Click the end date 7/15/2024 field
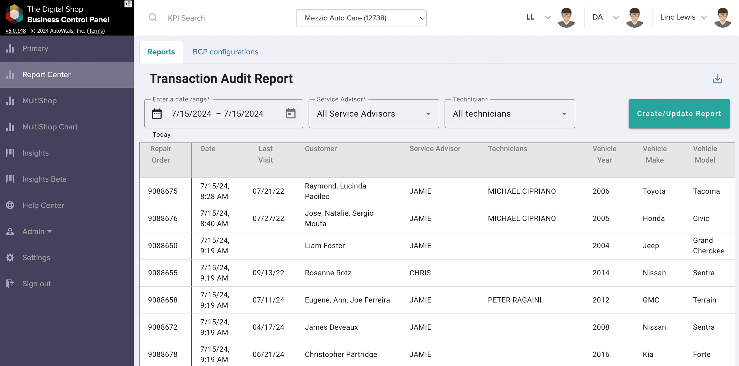This screenshot has width=739, height=366. (243, 114)
